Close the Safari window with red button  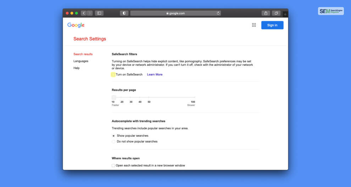tap(67, 13)
